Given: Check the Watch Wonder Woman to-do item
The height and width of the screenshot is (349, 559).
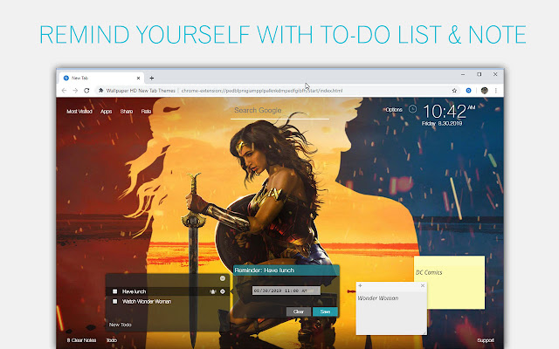Looking at the screenshot, I should pos(114,301).
